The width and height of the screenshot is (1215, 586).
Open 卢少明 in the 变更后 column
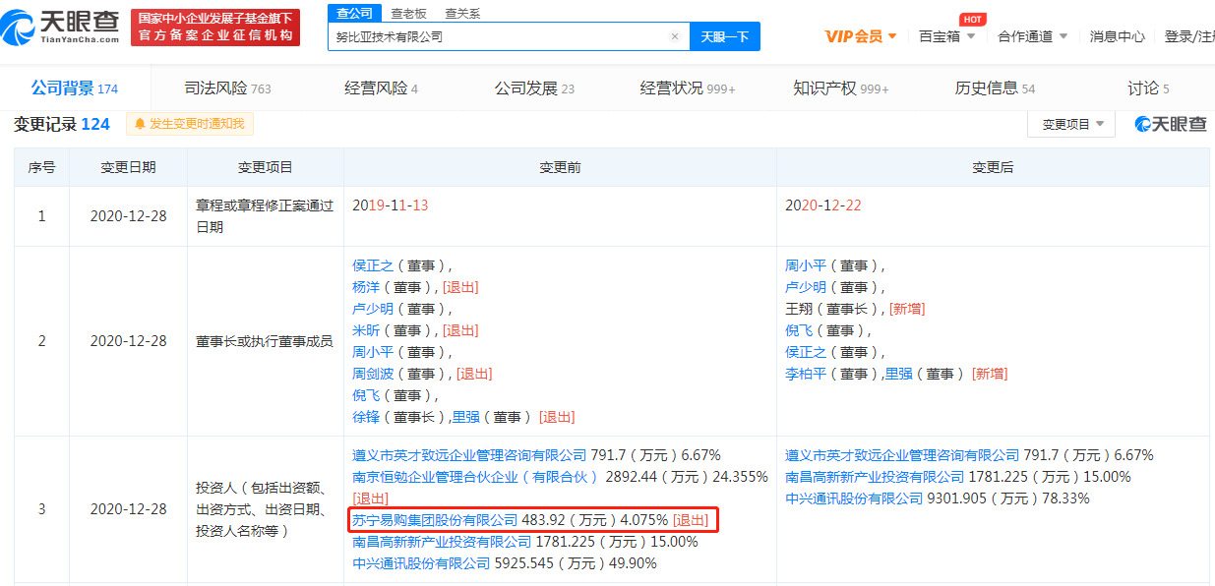pyautogui.click(x=806, y=287)
